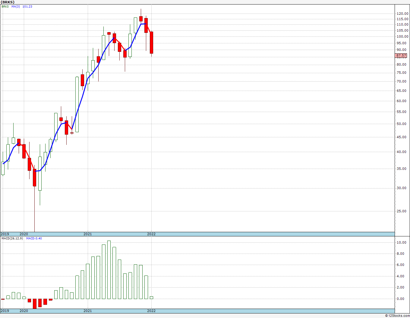Select 2020 on the MACD panel time axis

(24, 311)
